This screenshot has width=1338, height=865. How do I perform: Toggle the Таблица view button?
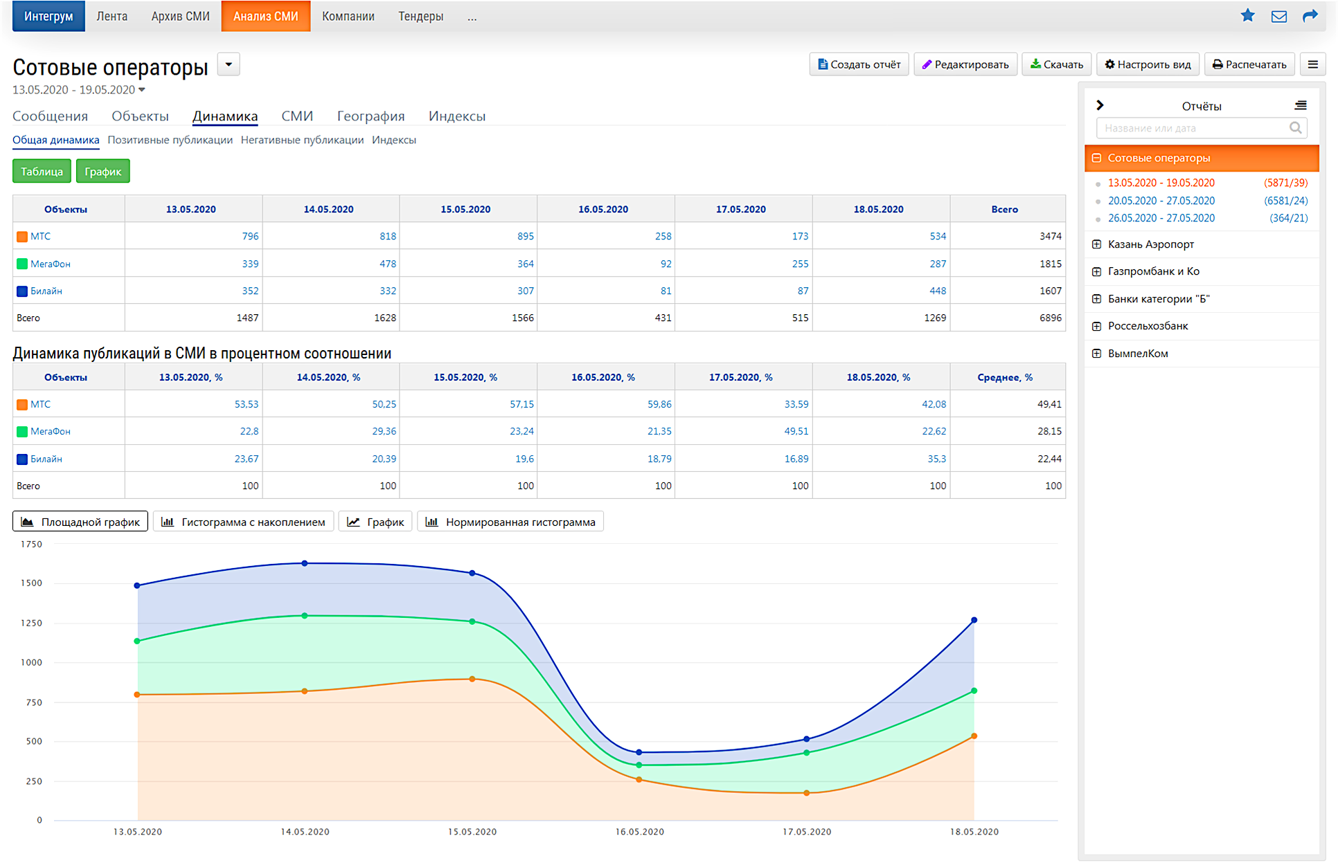[42, 172]
